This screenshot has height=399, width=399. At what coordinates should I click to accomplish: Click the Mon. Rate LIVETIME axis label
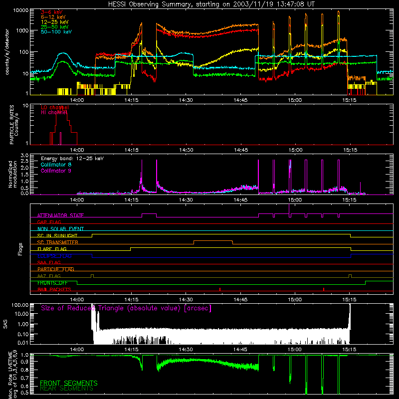pos(12,375)
